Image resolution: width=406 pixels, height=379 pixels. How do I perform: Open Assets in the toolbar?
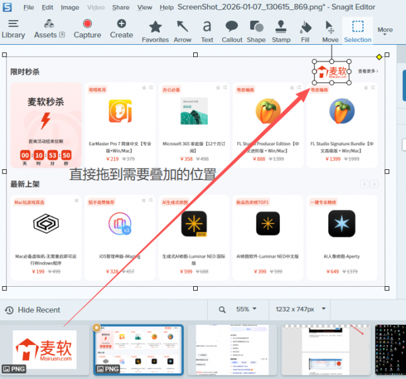click(x=49, y=28)
